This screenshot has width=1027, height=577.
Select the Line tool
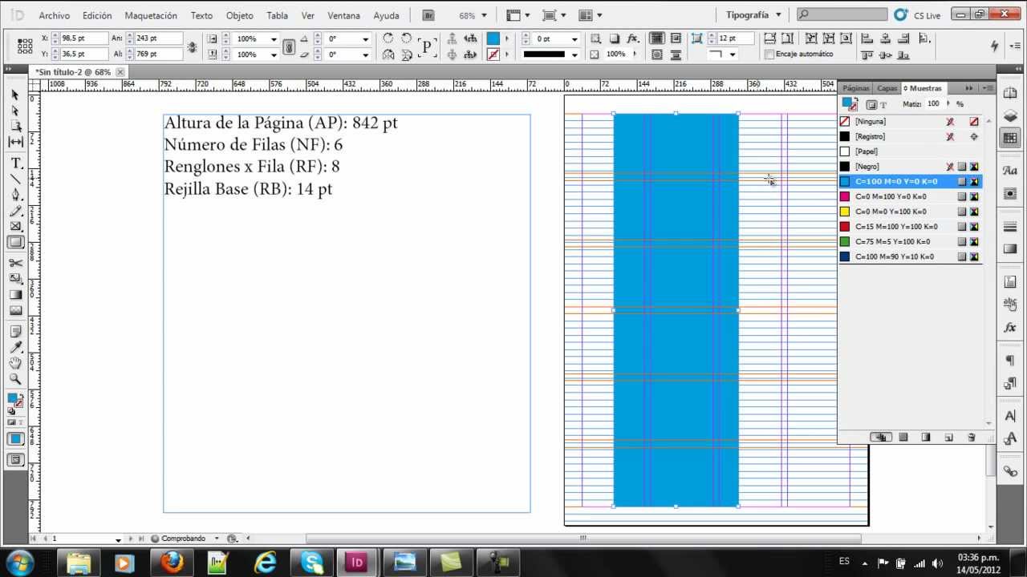(x=15, y=179)
